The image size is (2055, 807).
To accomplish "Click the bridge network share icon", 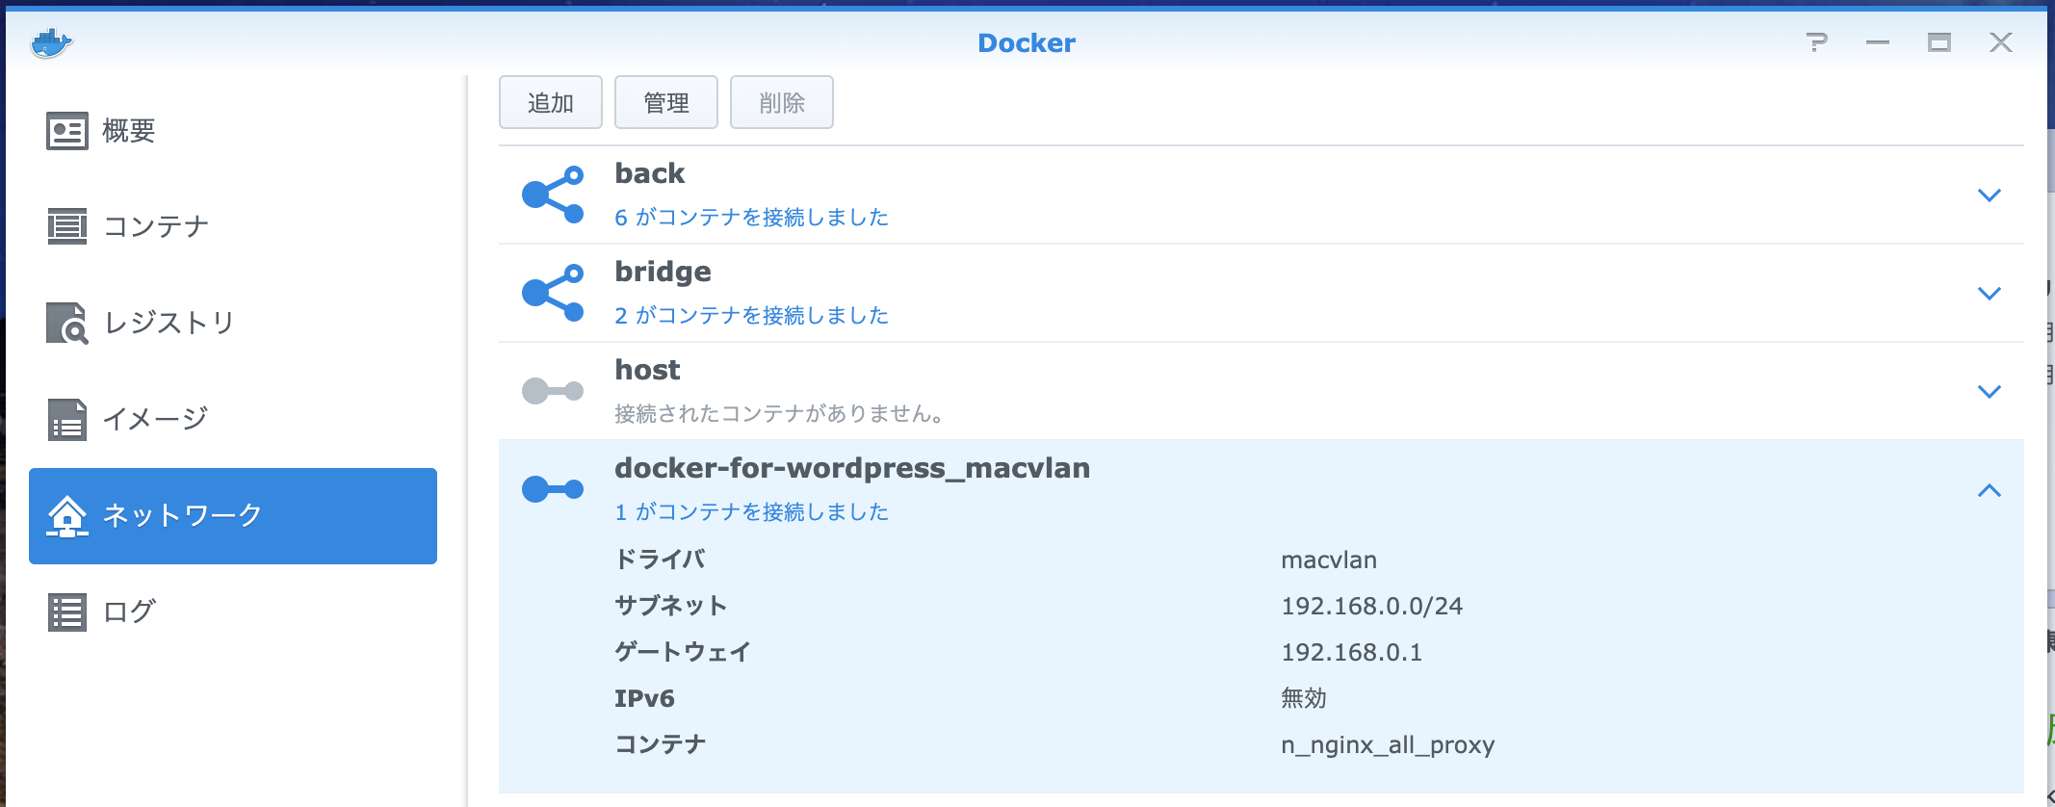I will 553,293.
